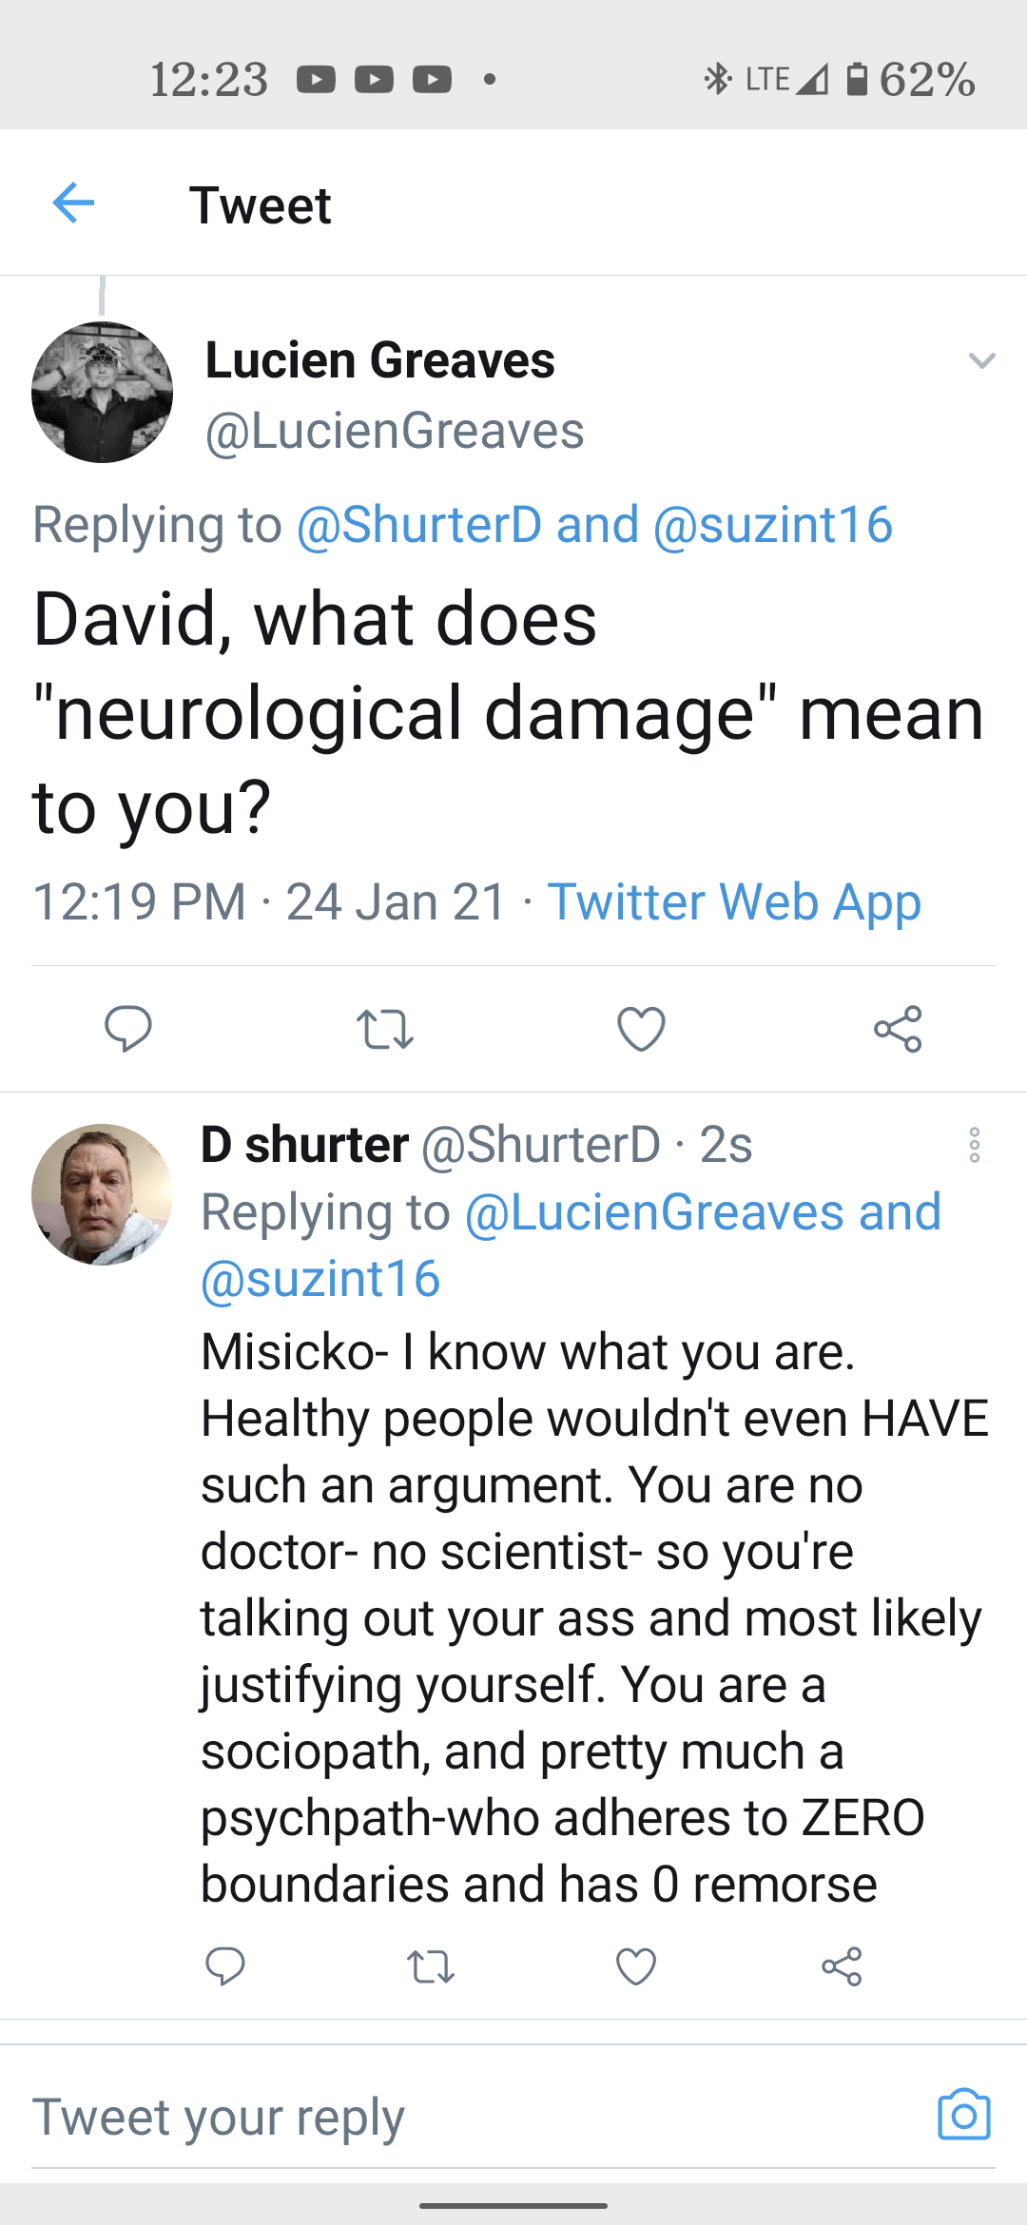Share Lucien Greaves' main tweet

tap(898, 1029)
